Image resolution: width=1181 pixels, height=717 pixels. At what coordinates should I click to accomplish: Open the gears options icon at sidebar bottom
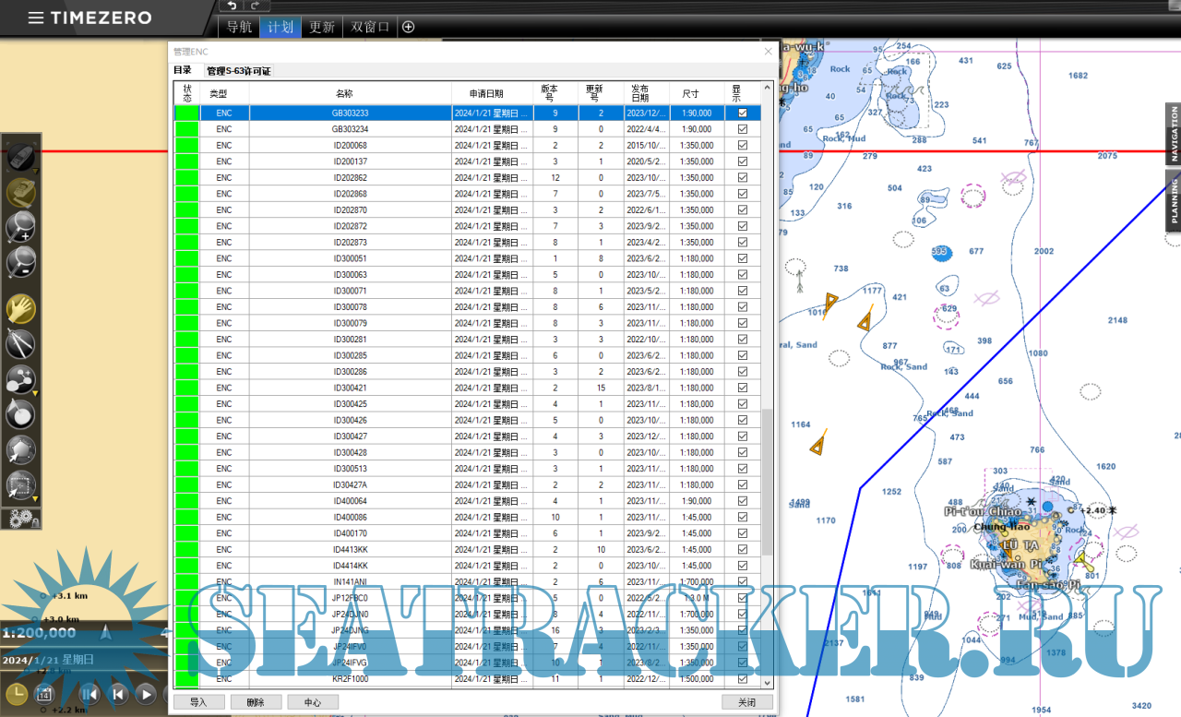click(18, 518)
